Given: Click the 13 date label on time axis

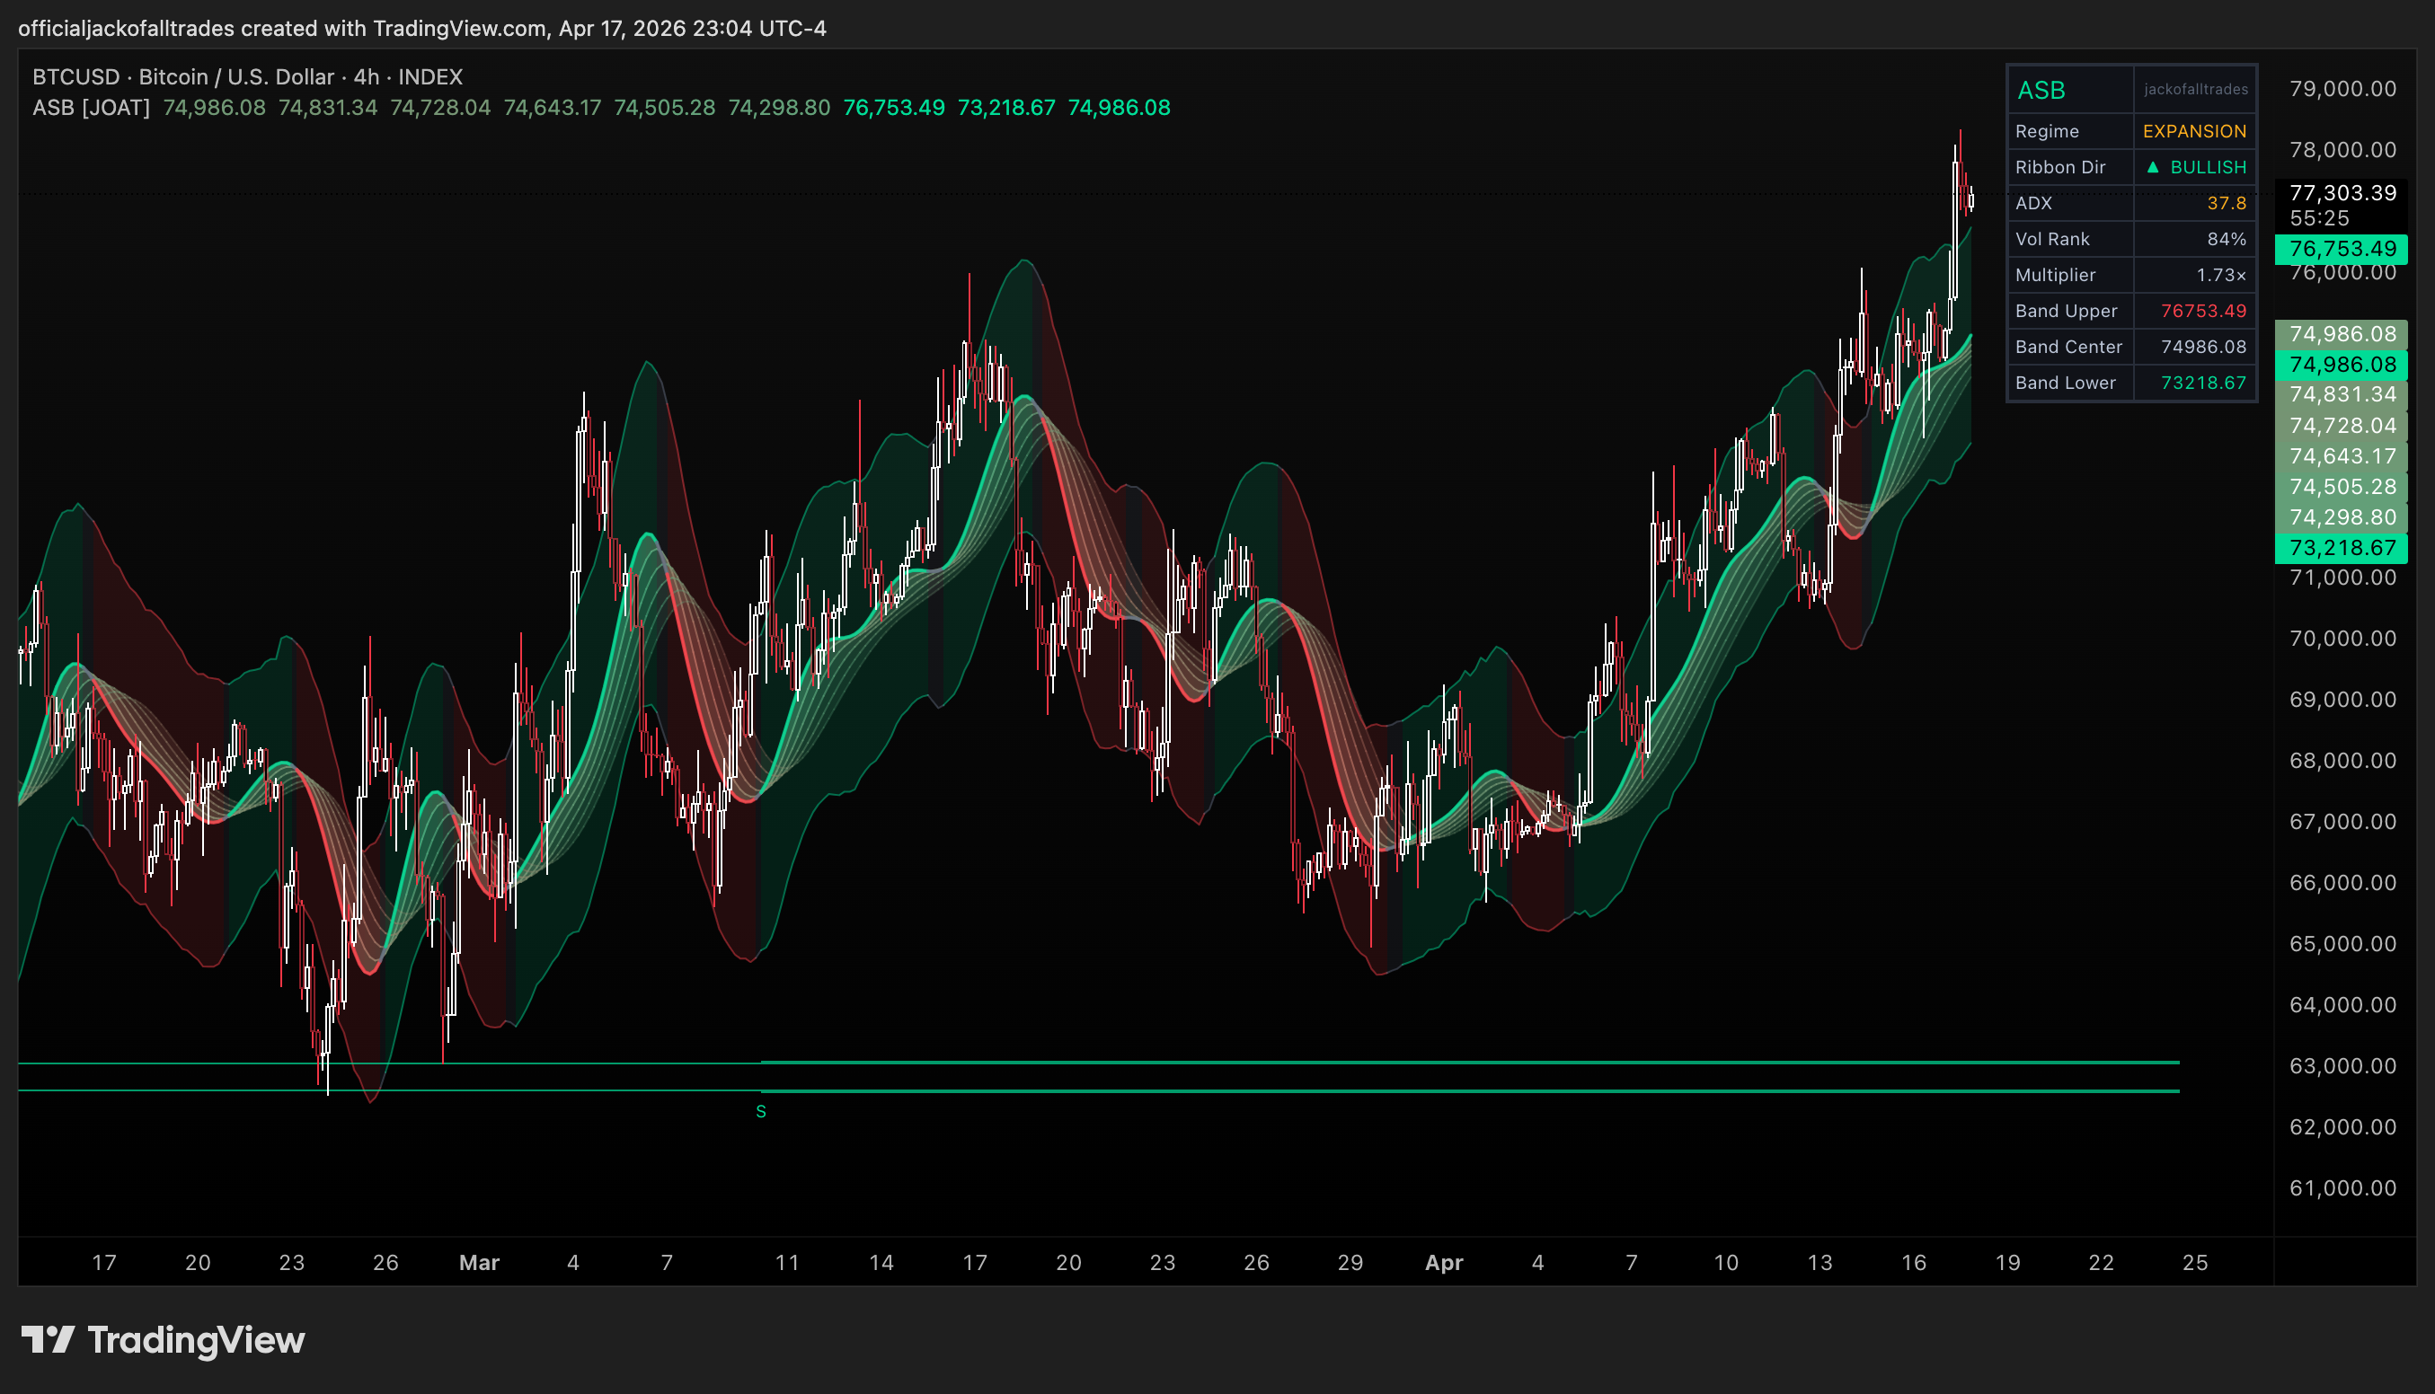Looking at the screenshot, I should tap(1820, 1262).
